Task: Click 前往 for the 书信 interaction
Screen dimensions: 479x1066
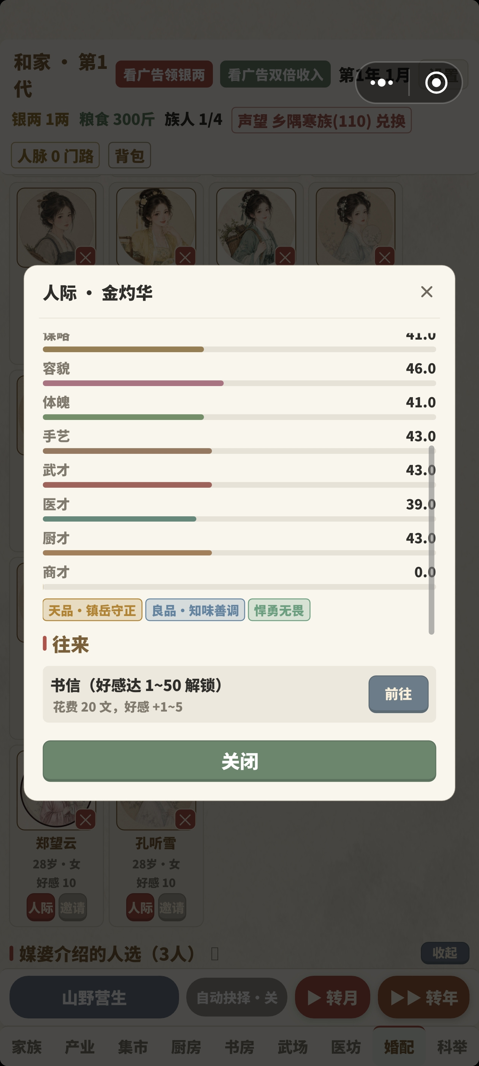Action: click(398, 694)
